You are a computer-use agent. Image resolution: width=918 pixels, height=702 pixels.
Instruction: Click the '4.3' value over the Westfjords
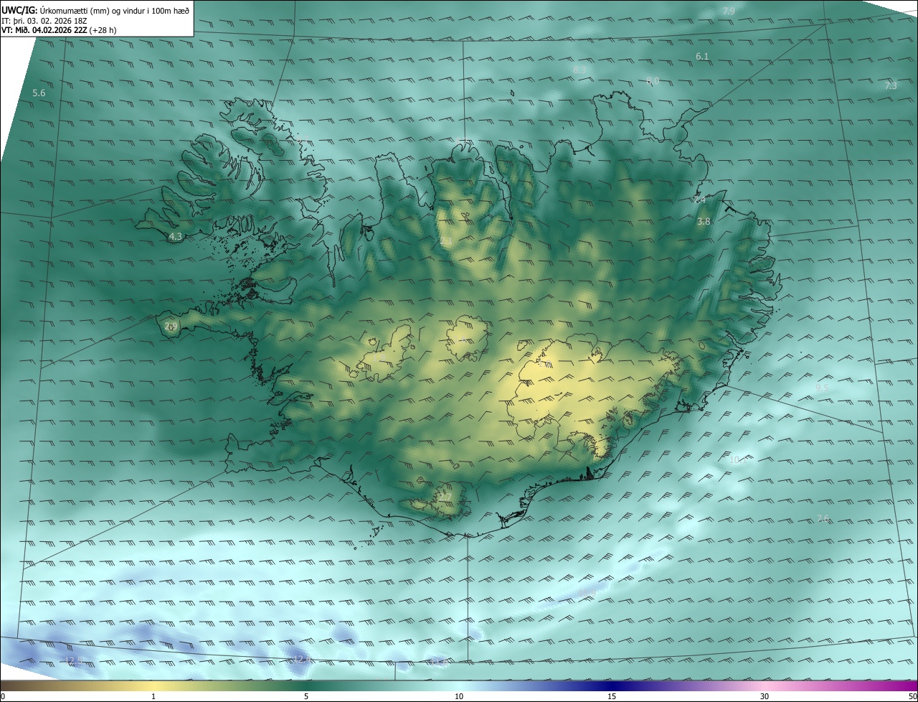coord(175,236)
